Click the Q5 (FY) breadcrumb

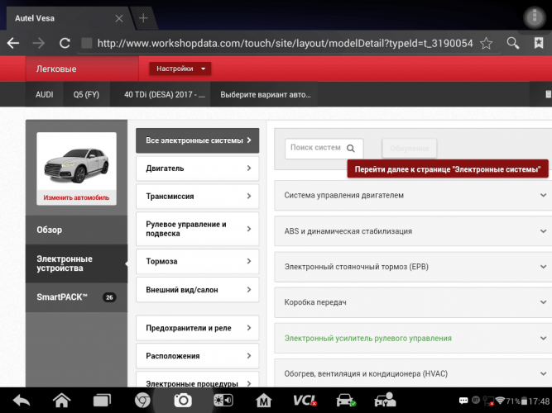[86, 94]
